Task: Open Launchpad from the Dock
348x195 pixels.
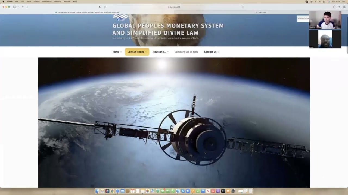Action: (x=102, y=191)
